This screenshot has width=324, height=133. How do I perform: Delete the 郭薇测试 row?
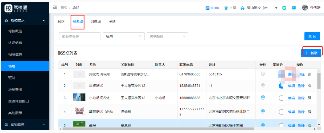pos(301,112)
